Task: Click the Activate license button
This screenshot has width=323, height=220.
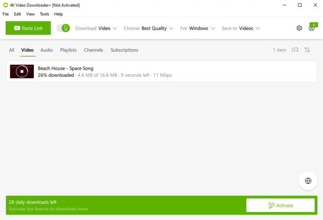Action: coord(280,205)
